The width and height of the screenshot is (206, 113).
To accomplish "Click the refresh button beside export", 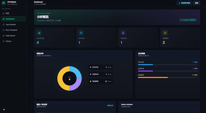I will [x=197, y=3].
